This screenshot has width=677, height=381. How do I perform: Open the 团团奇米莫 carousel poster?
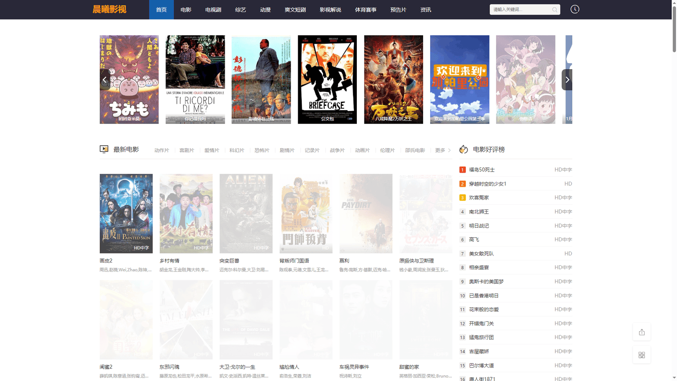coord(129,79)
